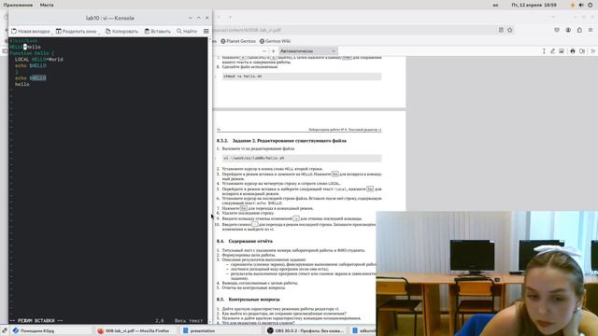Viewport: 598px width, 336px height.
Task: Open the Firefox account icon
Action: pos(568,30)
